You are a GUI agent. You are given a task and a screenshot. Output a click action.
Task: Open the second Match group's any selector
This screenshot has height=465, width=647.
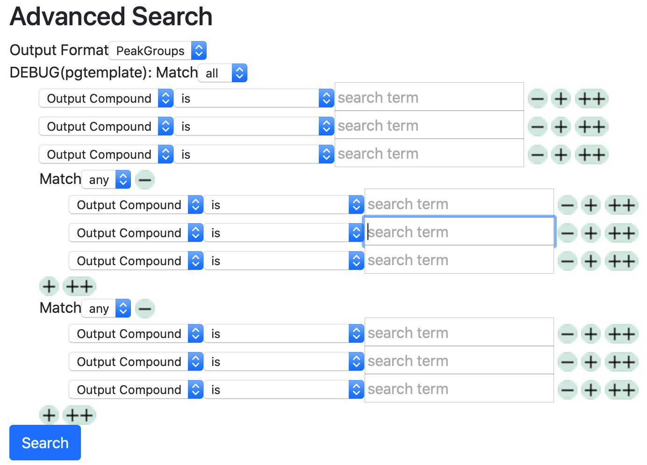pos(106,308)
